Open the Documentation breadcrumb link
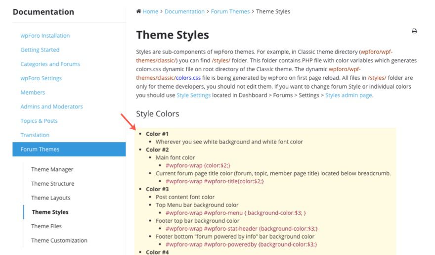 184,12
